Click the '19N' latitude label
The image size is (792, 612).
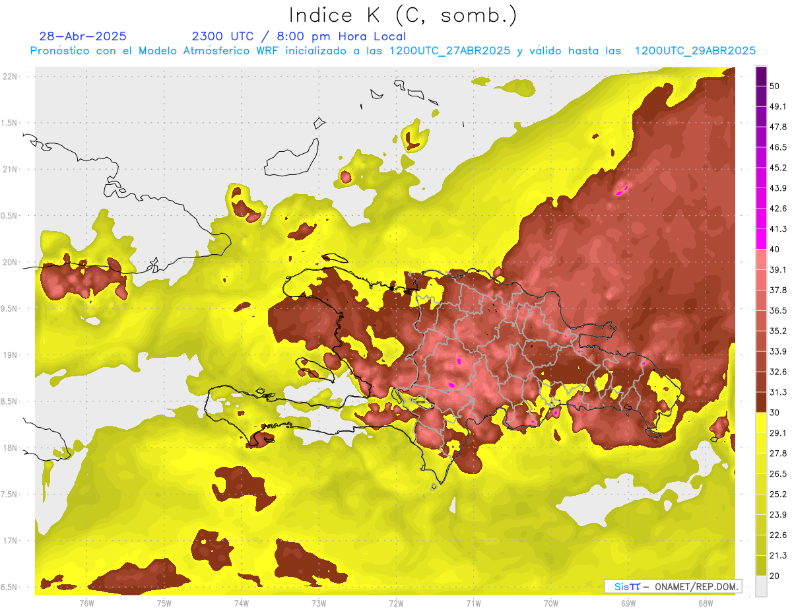[x=11, y=355]
